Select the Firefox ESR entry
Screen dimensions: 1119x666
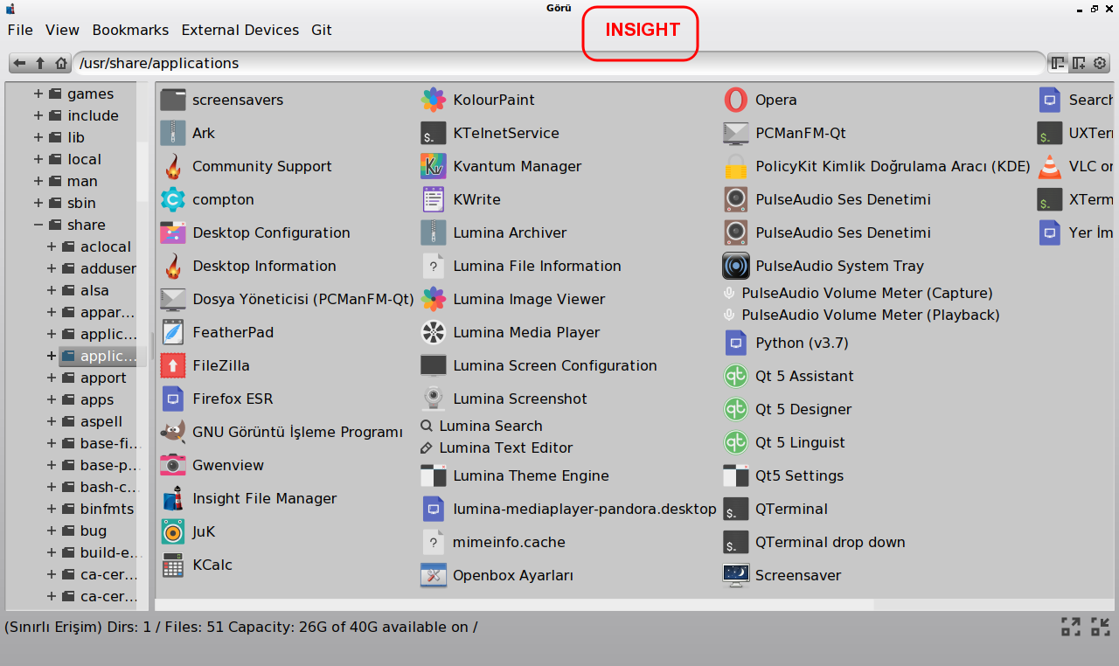click(x=217, y=399)
